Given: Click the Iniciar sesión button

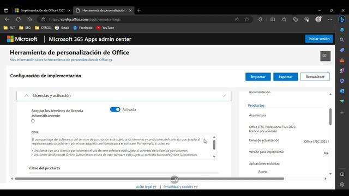Looking at the screenshot, I should click(318, 39).
